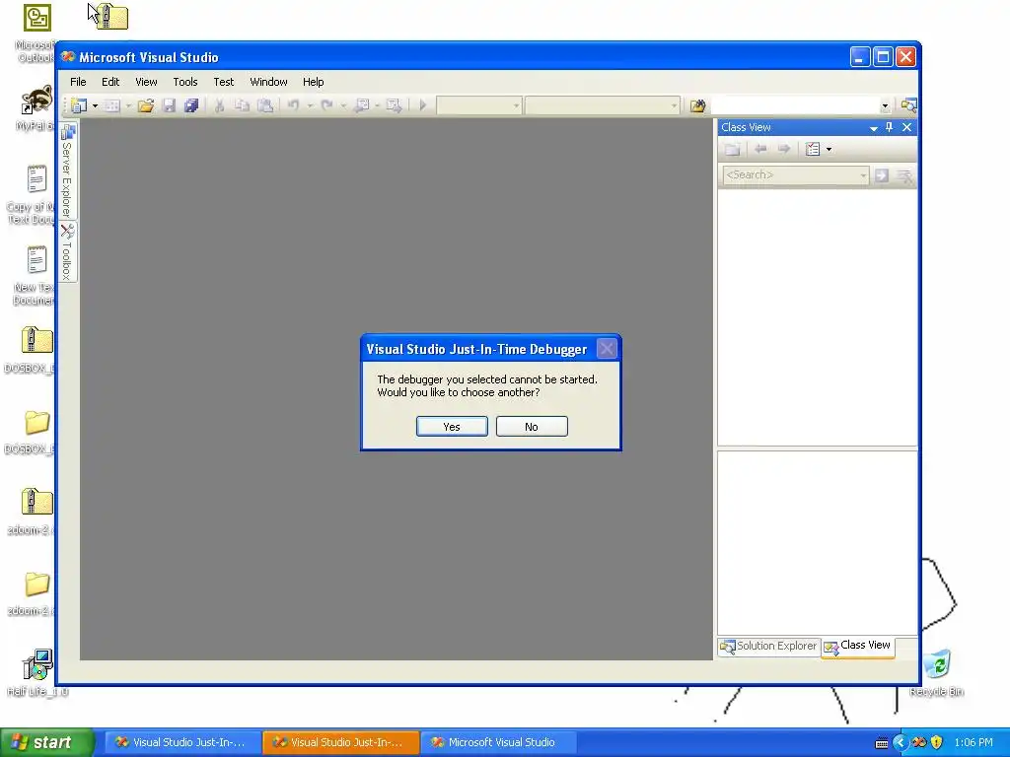Screen dimensions: 1010x757
Task: Open the Help menu
Action: [x=313, y=82]
